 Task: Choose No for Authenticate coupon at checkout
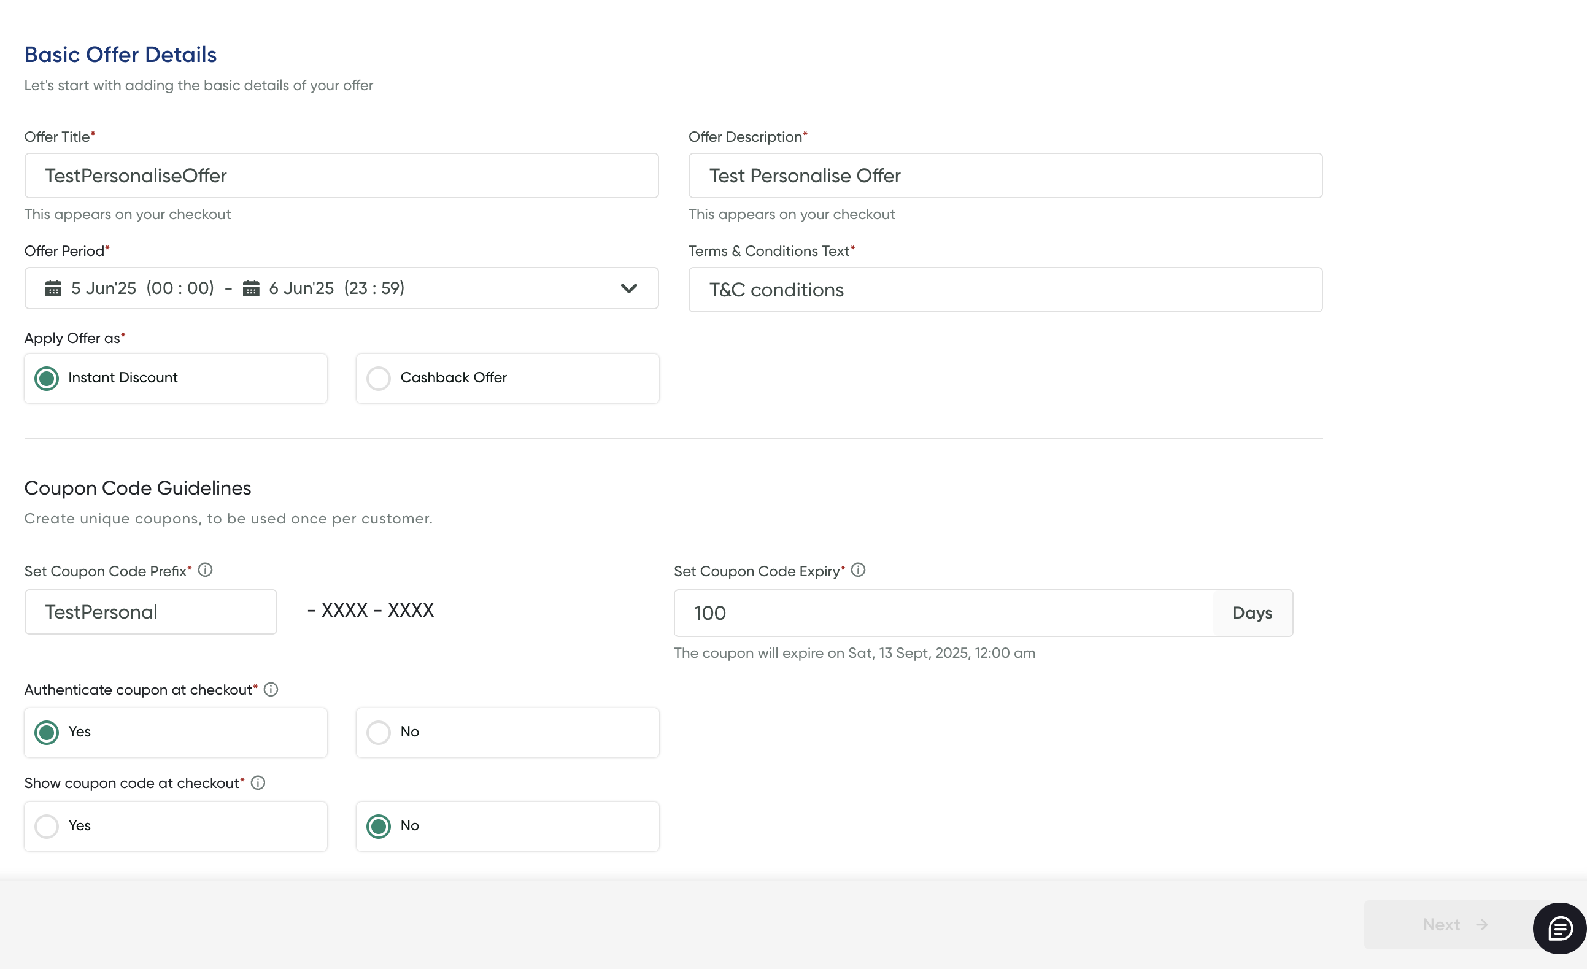pos(508,733)
